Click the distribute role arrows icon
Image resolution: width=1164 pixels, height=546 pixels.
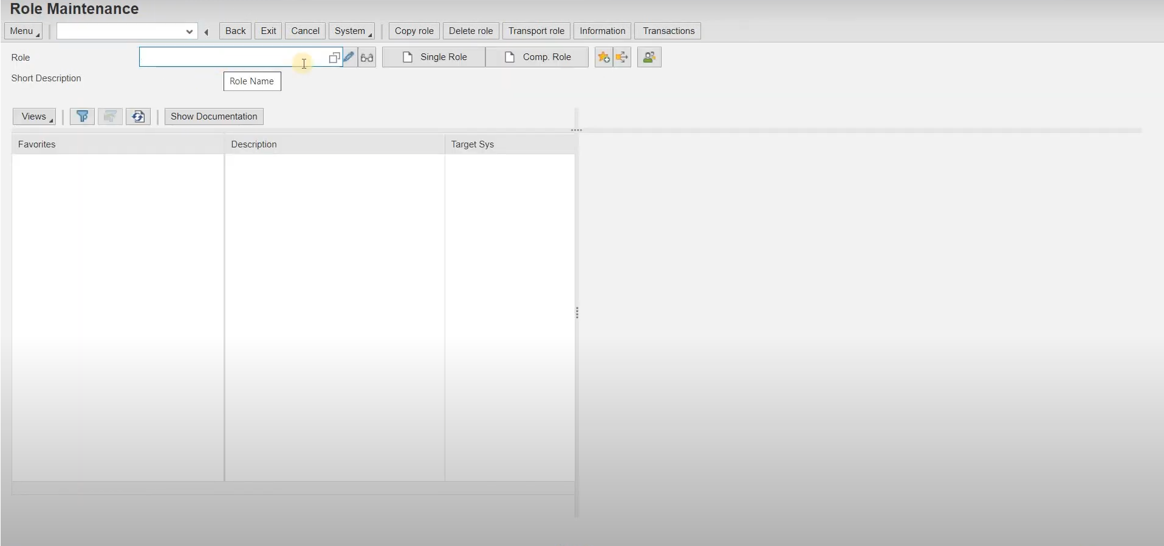[621, 56]
